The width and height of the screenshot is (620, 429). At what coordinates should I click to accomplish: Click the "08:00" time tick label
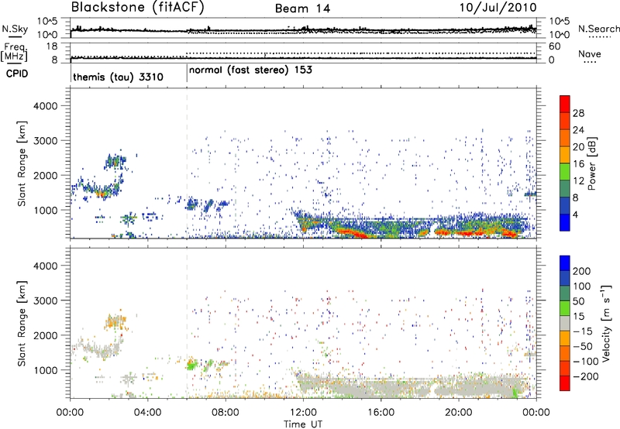226,413
